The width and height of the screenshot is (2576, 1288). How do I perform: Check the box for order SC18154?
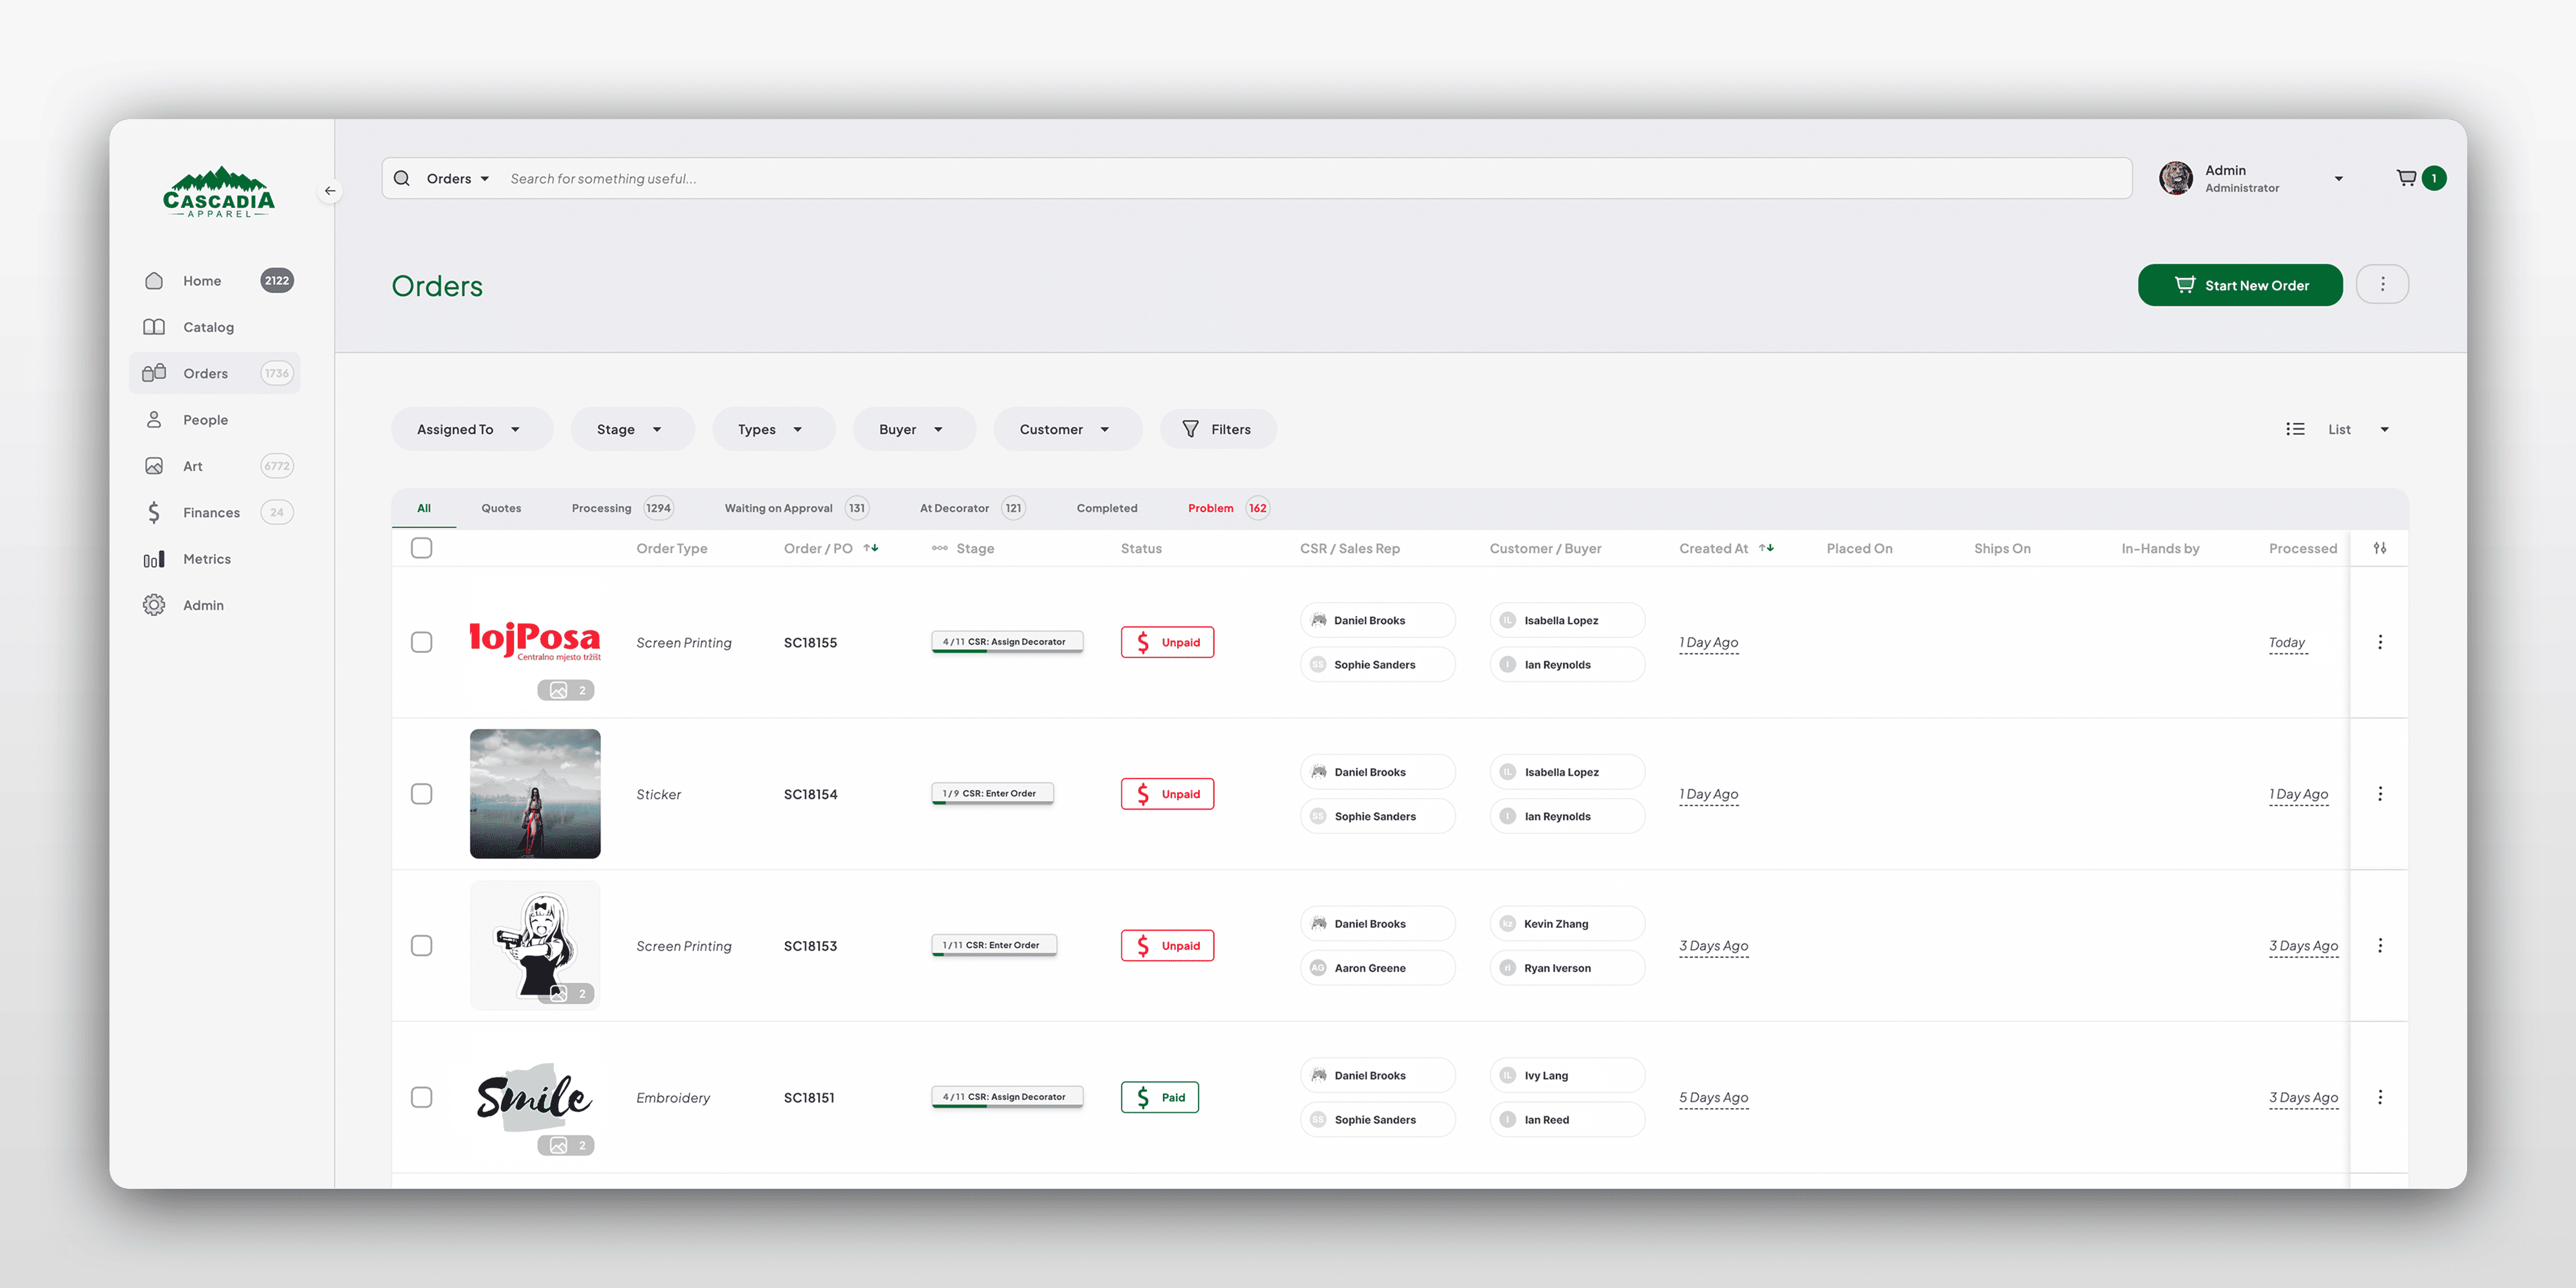422,794
